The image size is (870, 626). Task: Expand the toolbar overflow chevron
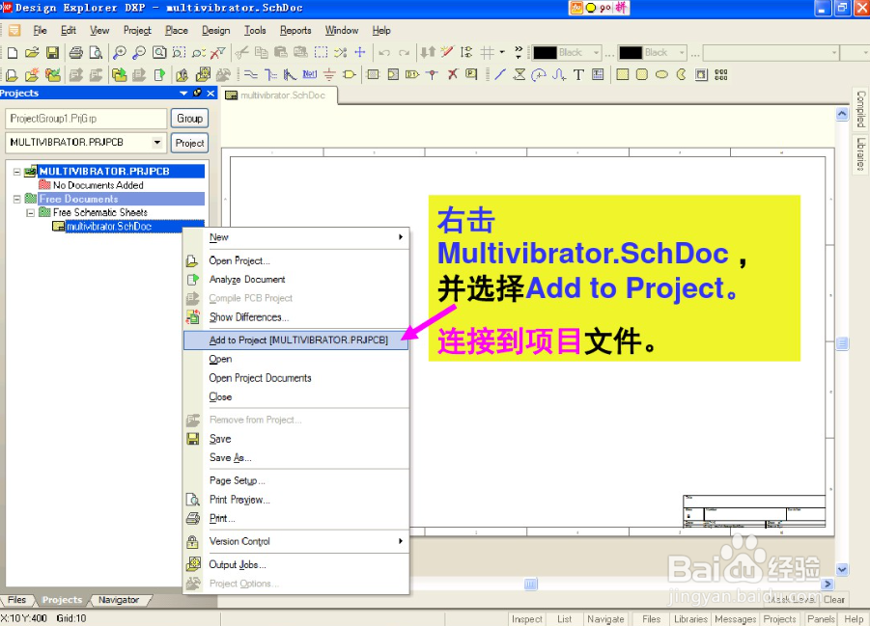[519, 53]
